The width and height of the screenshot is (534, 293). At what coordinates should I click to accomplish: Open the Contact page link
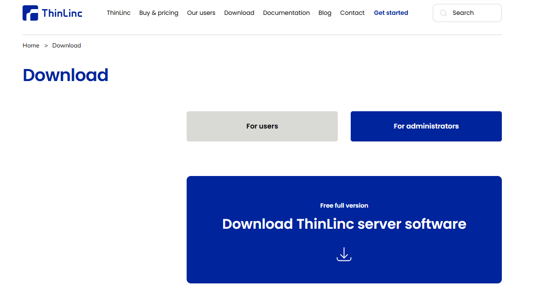(352, 13)
